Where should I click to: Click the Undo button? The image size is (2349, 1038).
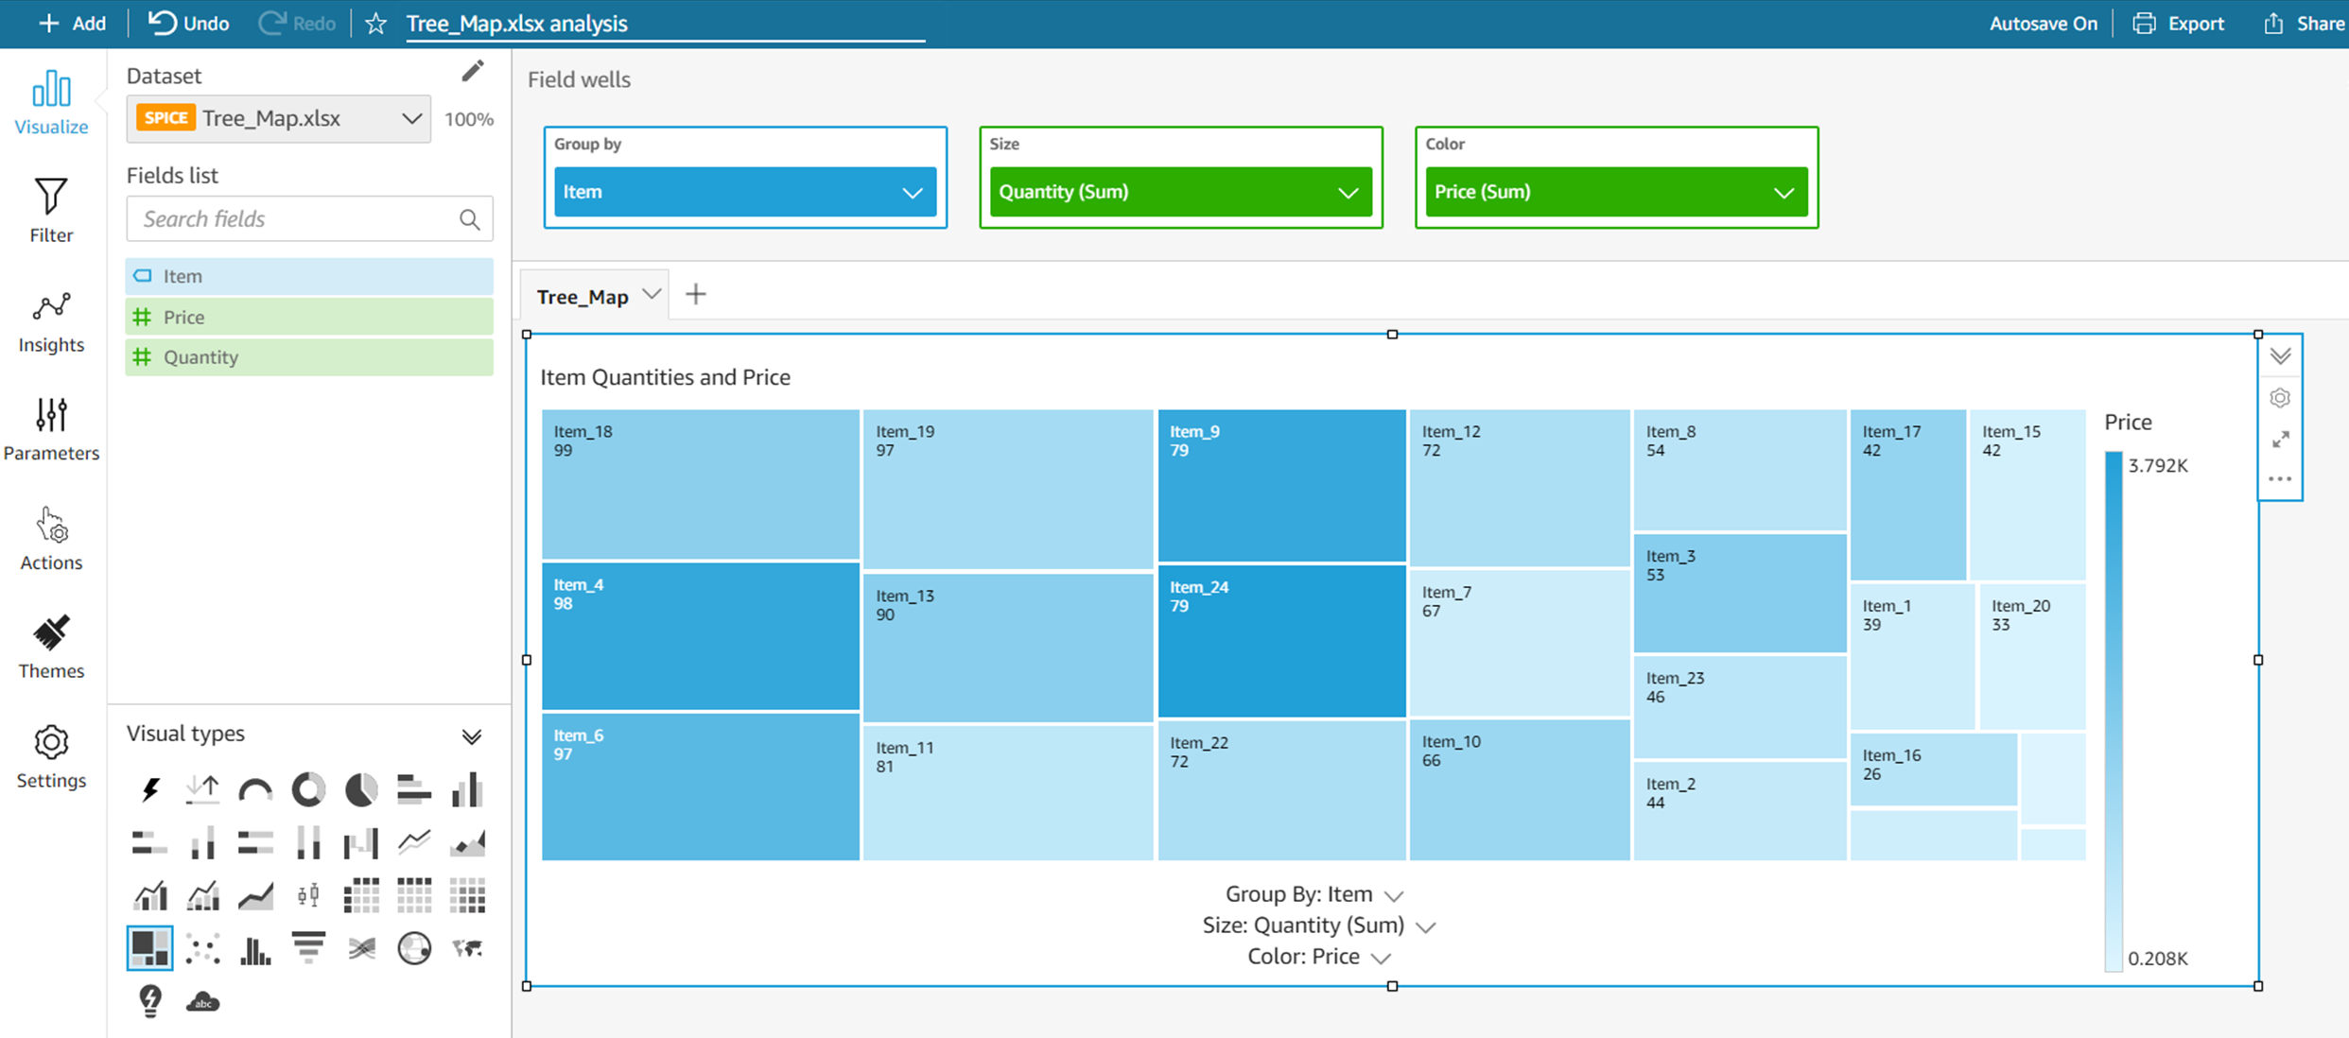tap(189, 24)
